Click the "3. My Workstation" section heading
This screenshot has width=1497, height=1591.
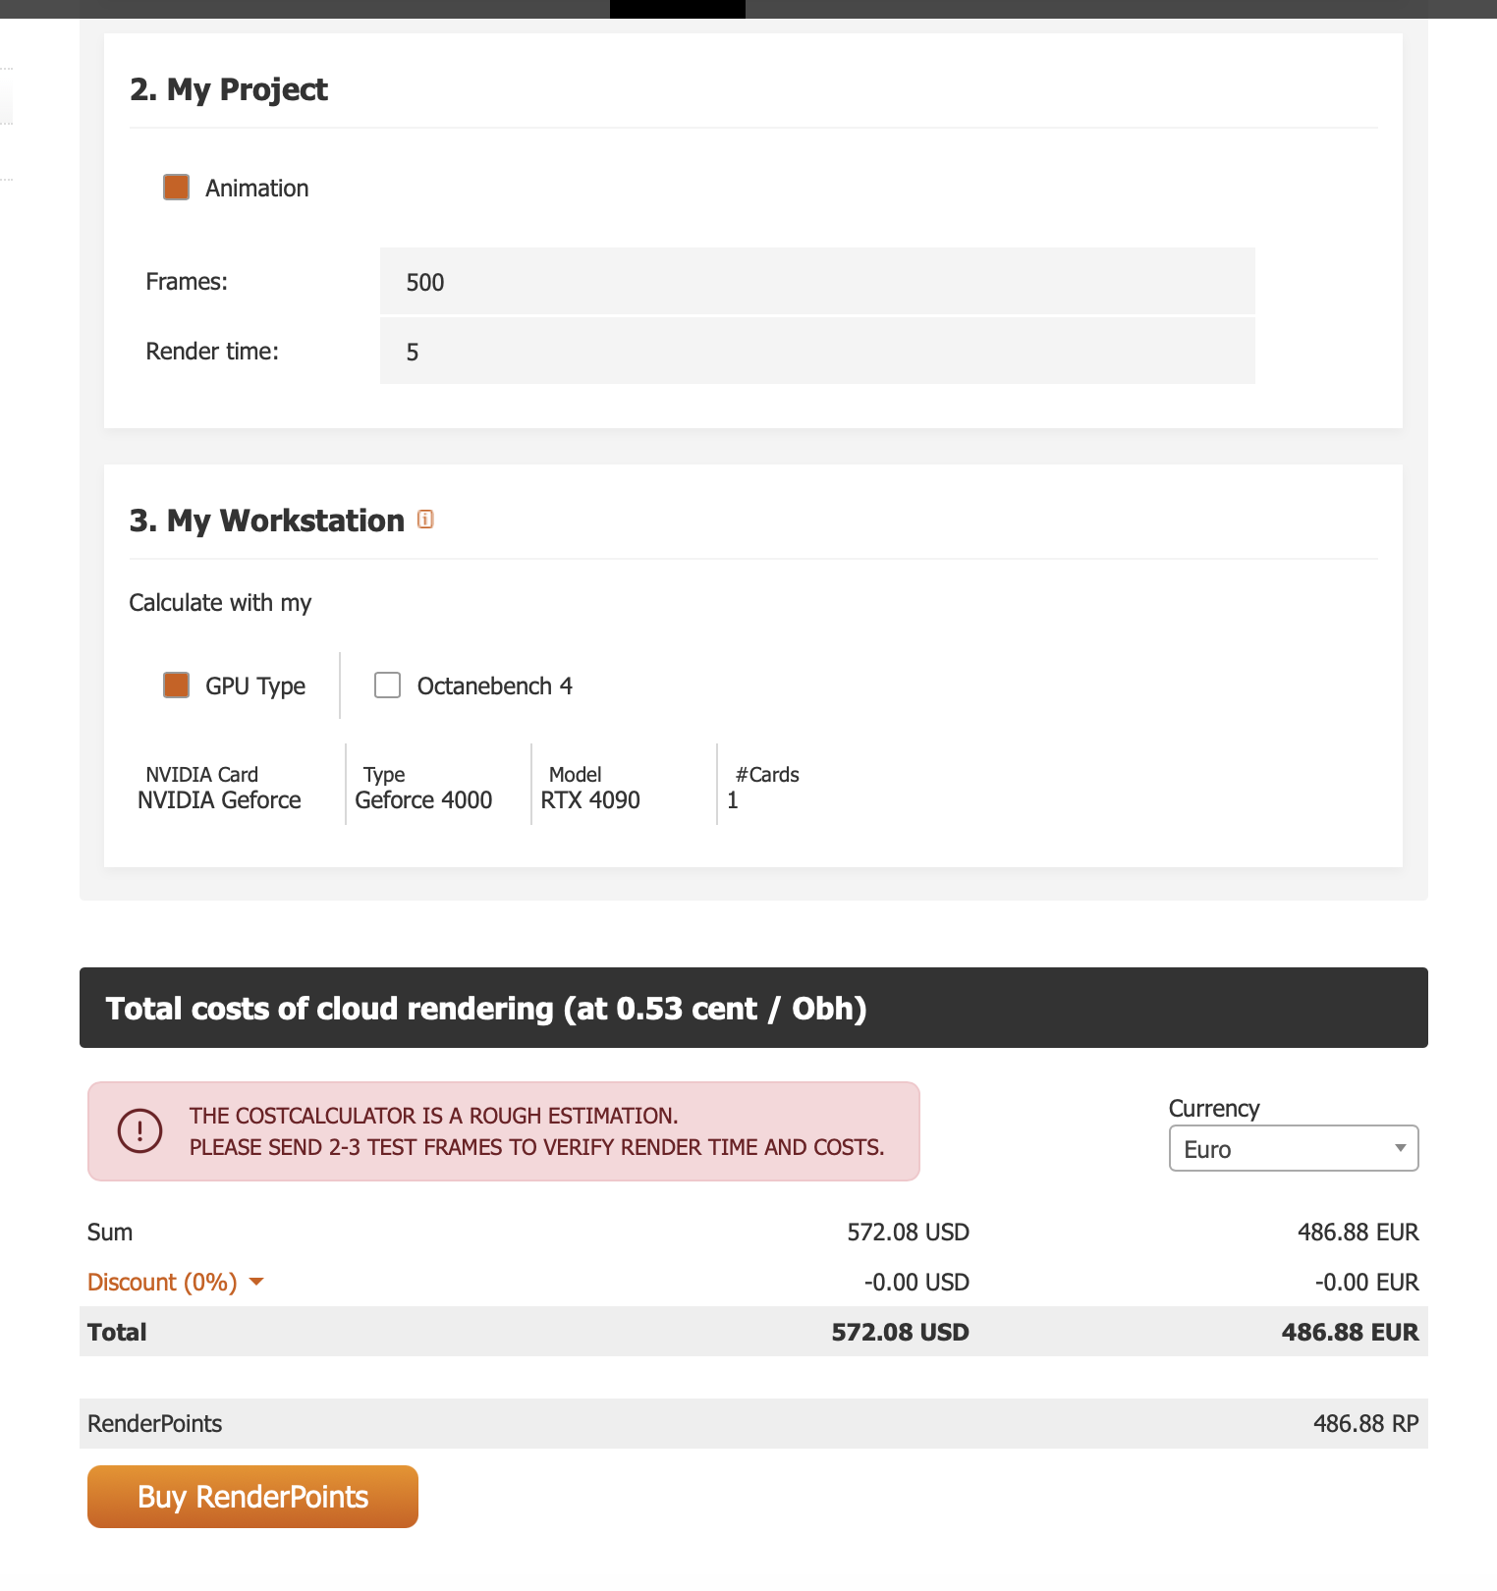coord(266,520)
